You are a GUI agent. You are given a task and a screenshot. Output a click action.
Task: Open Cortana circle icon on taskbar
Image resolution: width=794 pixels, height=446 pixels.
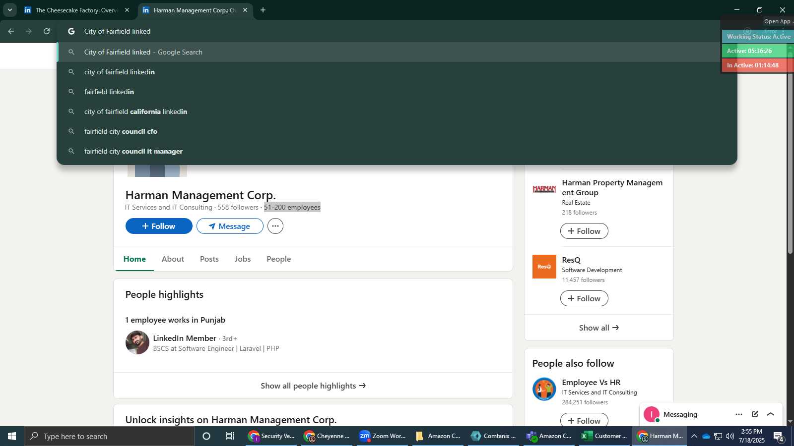tap(206, 436)
